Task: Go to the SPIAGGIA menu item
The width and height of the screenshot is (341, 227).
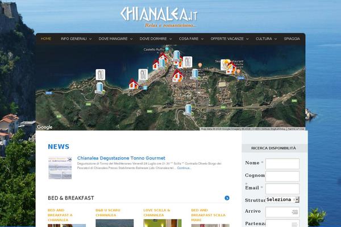Action: pyautogui.click(x=292, y=39)
